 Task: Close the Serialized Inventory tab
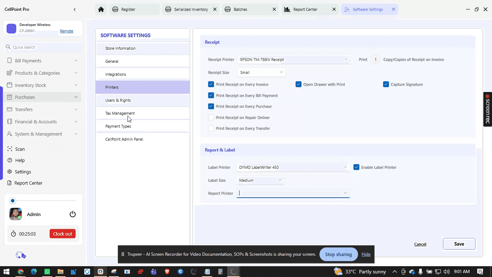point(215,9)
